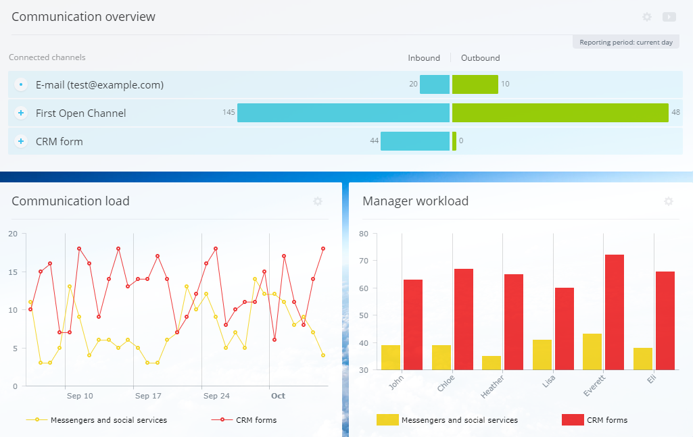Click the Reporting period: current day selector

625,43
